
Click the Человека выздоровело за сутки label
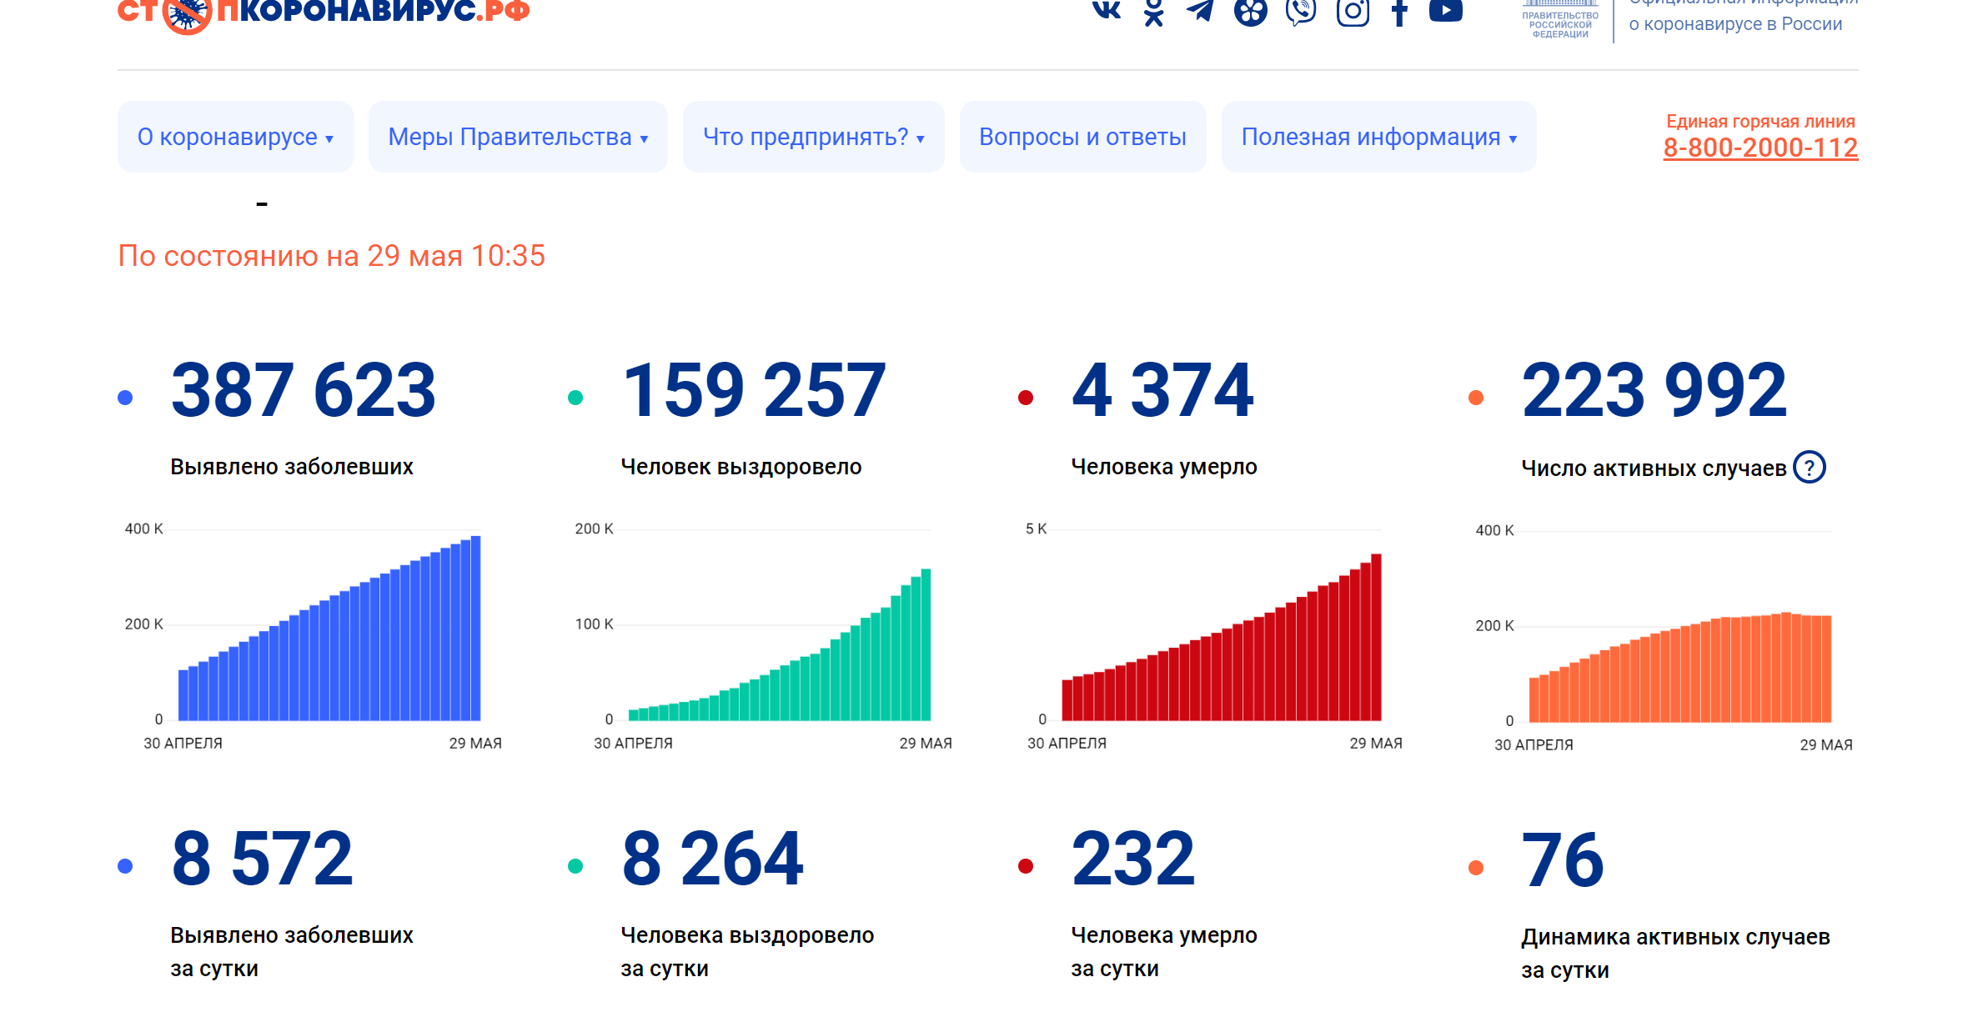pos(747,952)
